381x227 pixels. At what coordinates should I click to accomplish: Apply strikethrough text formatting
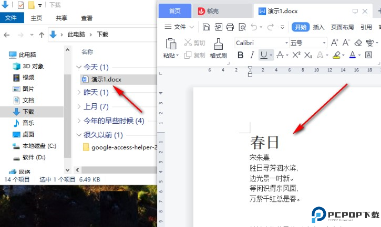click(280, 55)
